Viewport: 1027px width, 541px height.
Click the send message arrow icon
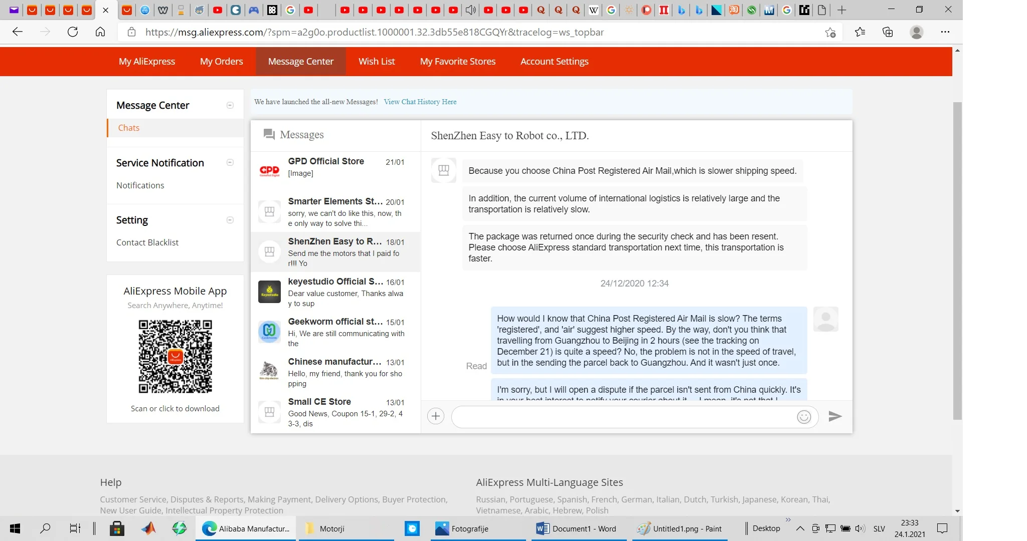[835, 416]
